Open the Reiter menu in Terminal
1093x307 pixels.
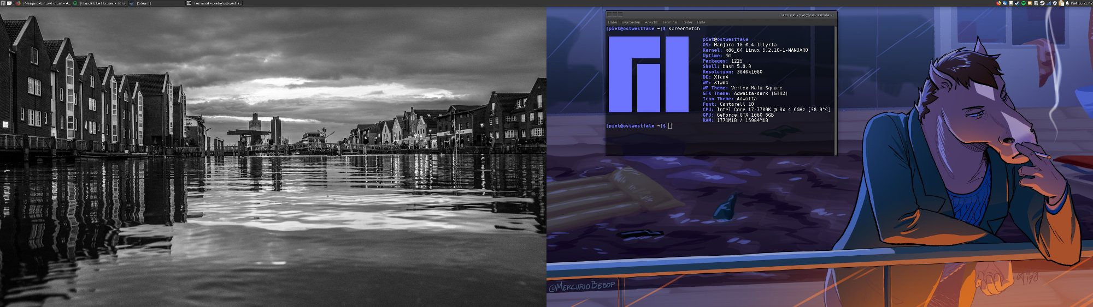(687, 22)
